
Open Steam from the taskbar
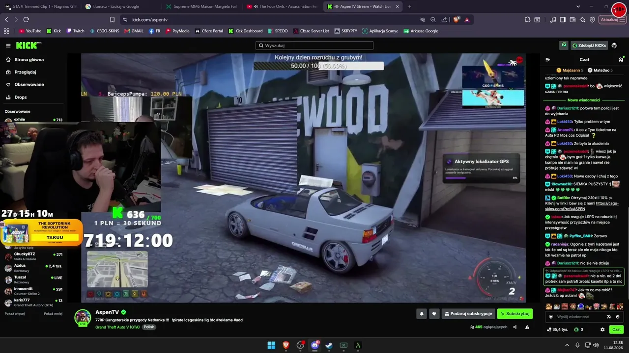point(329,345)
